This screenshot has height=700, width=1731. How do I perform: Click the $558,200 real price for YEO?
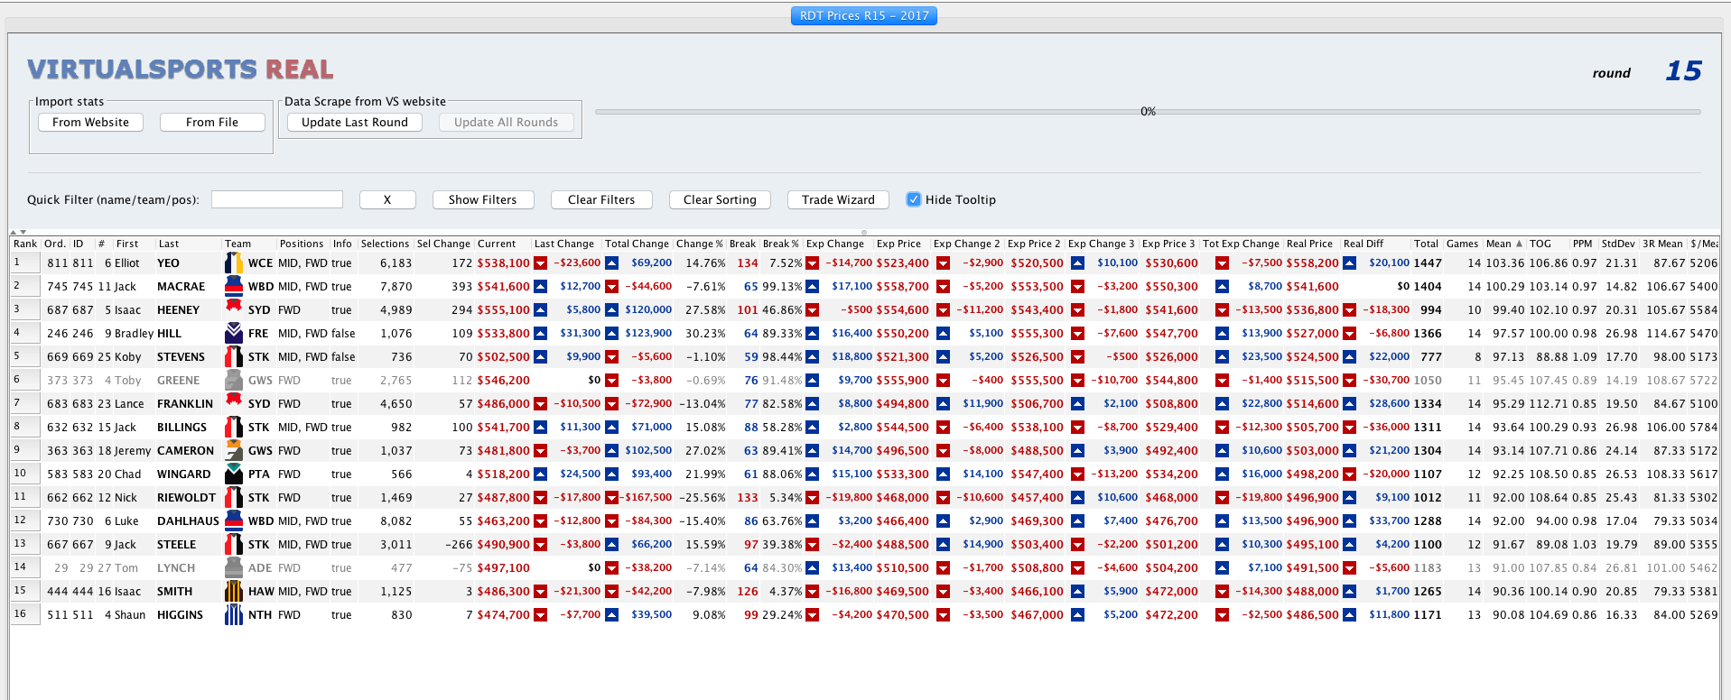[1313, 263]
